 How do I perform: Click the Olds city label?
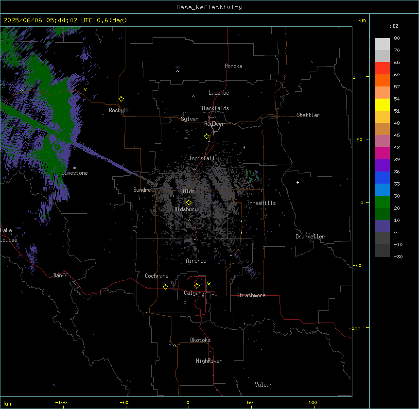tap(189, 191)
